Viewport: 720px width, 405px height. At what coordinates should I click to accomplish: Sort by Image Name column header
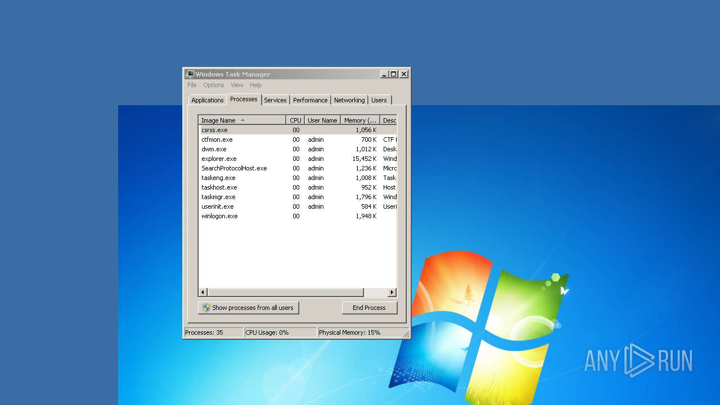[242, 120]
